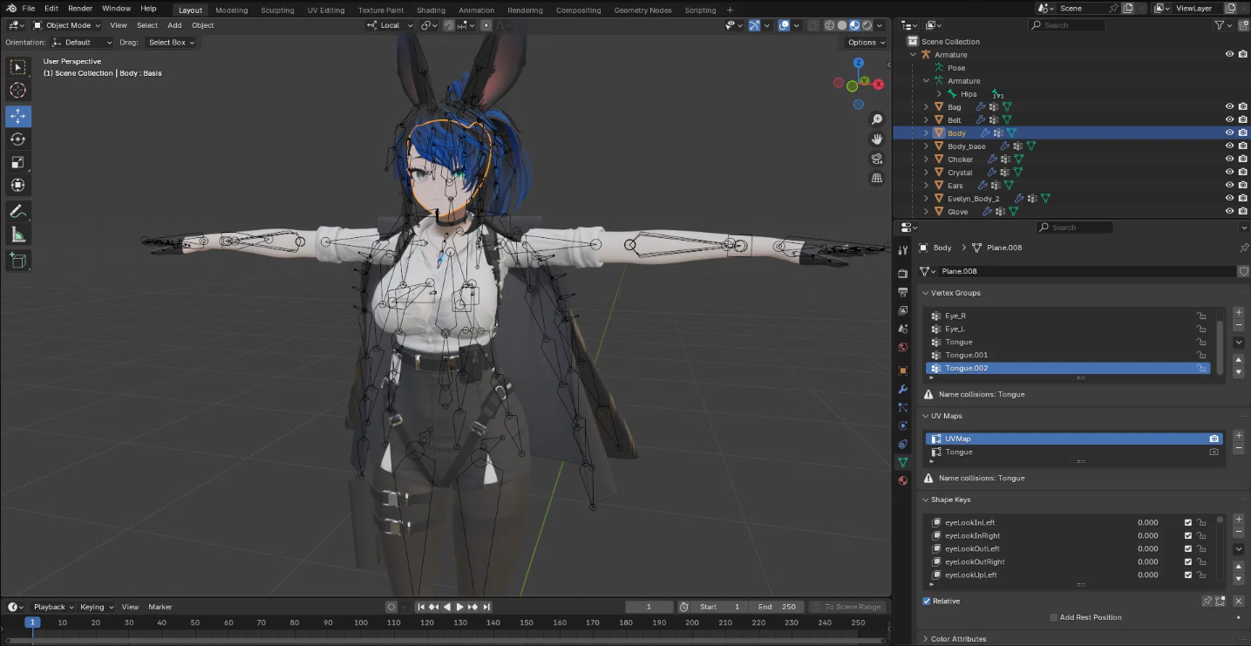Switch to the UV Editing workspace tab
This screenshot has height=646, width=1251.
326,10
